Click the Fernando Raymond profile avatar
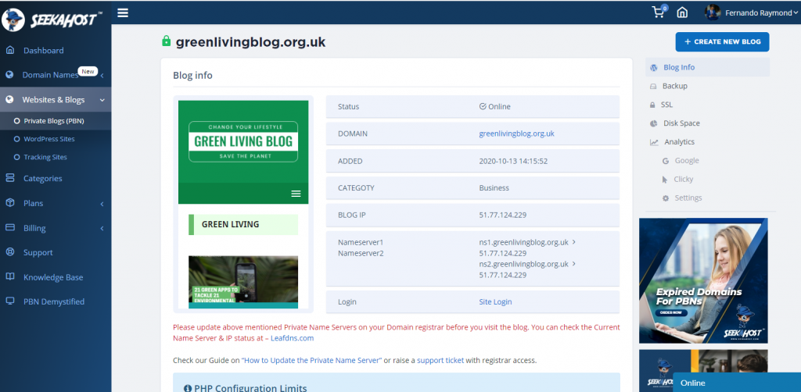This screenshot has height=392, width=801. 712,12
